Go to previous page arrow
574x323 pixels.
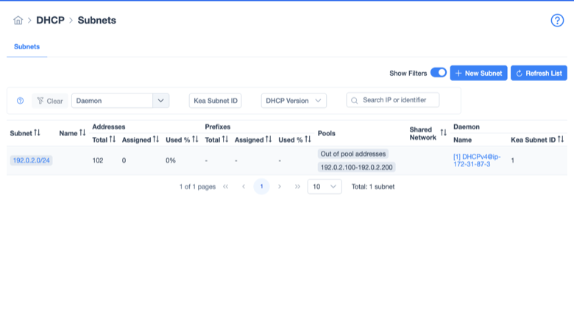[244, 187]
